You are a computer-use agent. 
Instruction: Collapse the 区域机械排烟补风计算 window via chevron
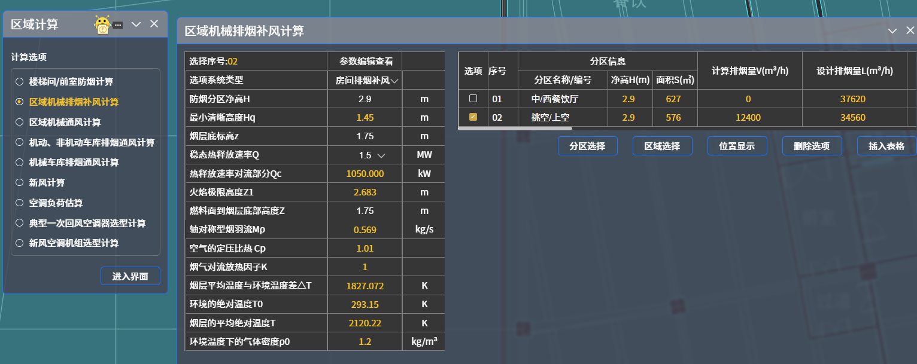click(x=892, y=31)
